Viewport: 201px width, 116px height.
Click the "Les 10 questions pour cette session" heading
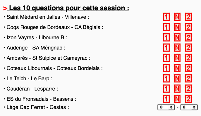pyautogui.click(x=69, y=8)
